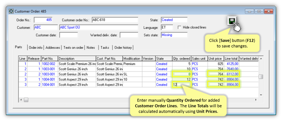Enable the Hide closed lines checkbox
The width and height of the screenshot is (282, 121).
click(x=179, y=28)
